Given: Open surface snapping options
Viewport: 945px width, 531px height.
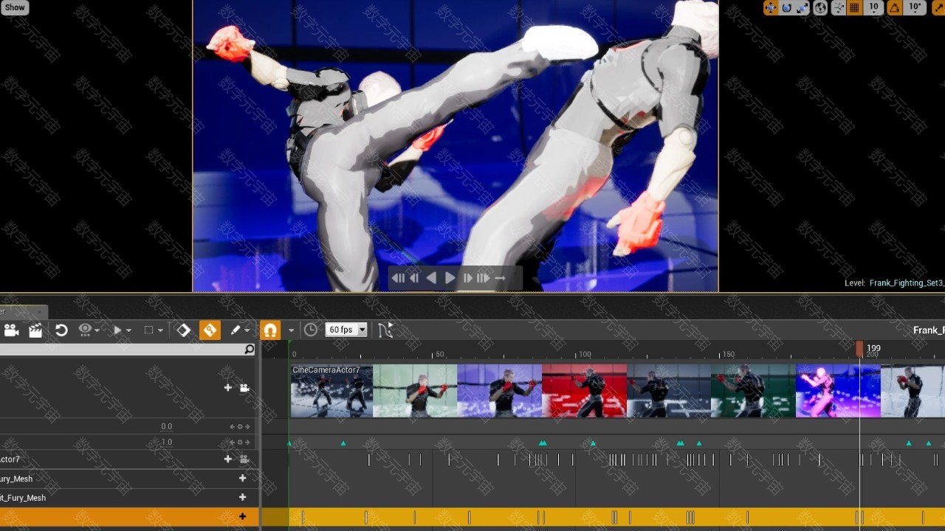Looking at the screenshot, I should (x=839, y=7).
